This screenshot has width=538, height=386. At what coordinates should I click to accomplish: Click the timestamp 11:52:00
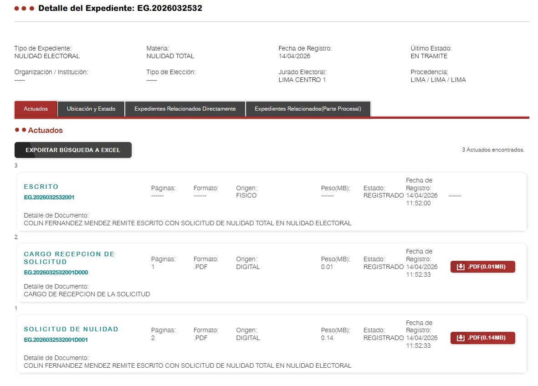point(418,203)
